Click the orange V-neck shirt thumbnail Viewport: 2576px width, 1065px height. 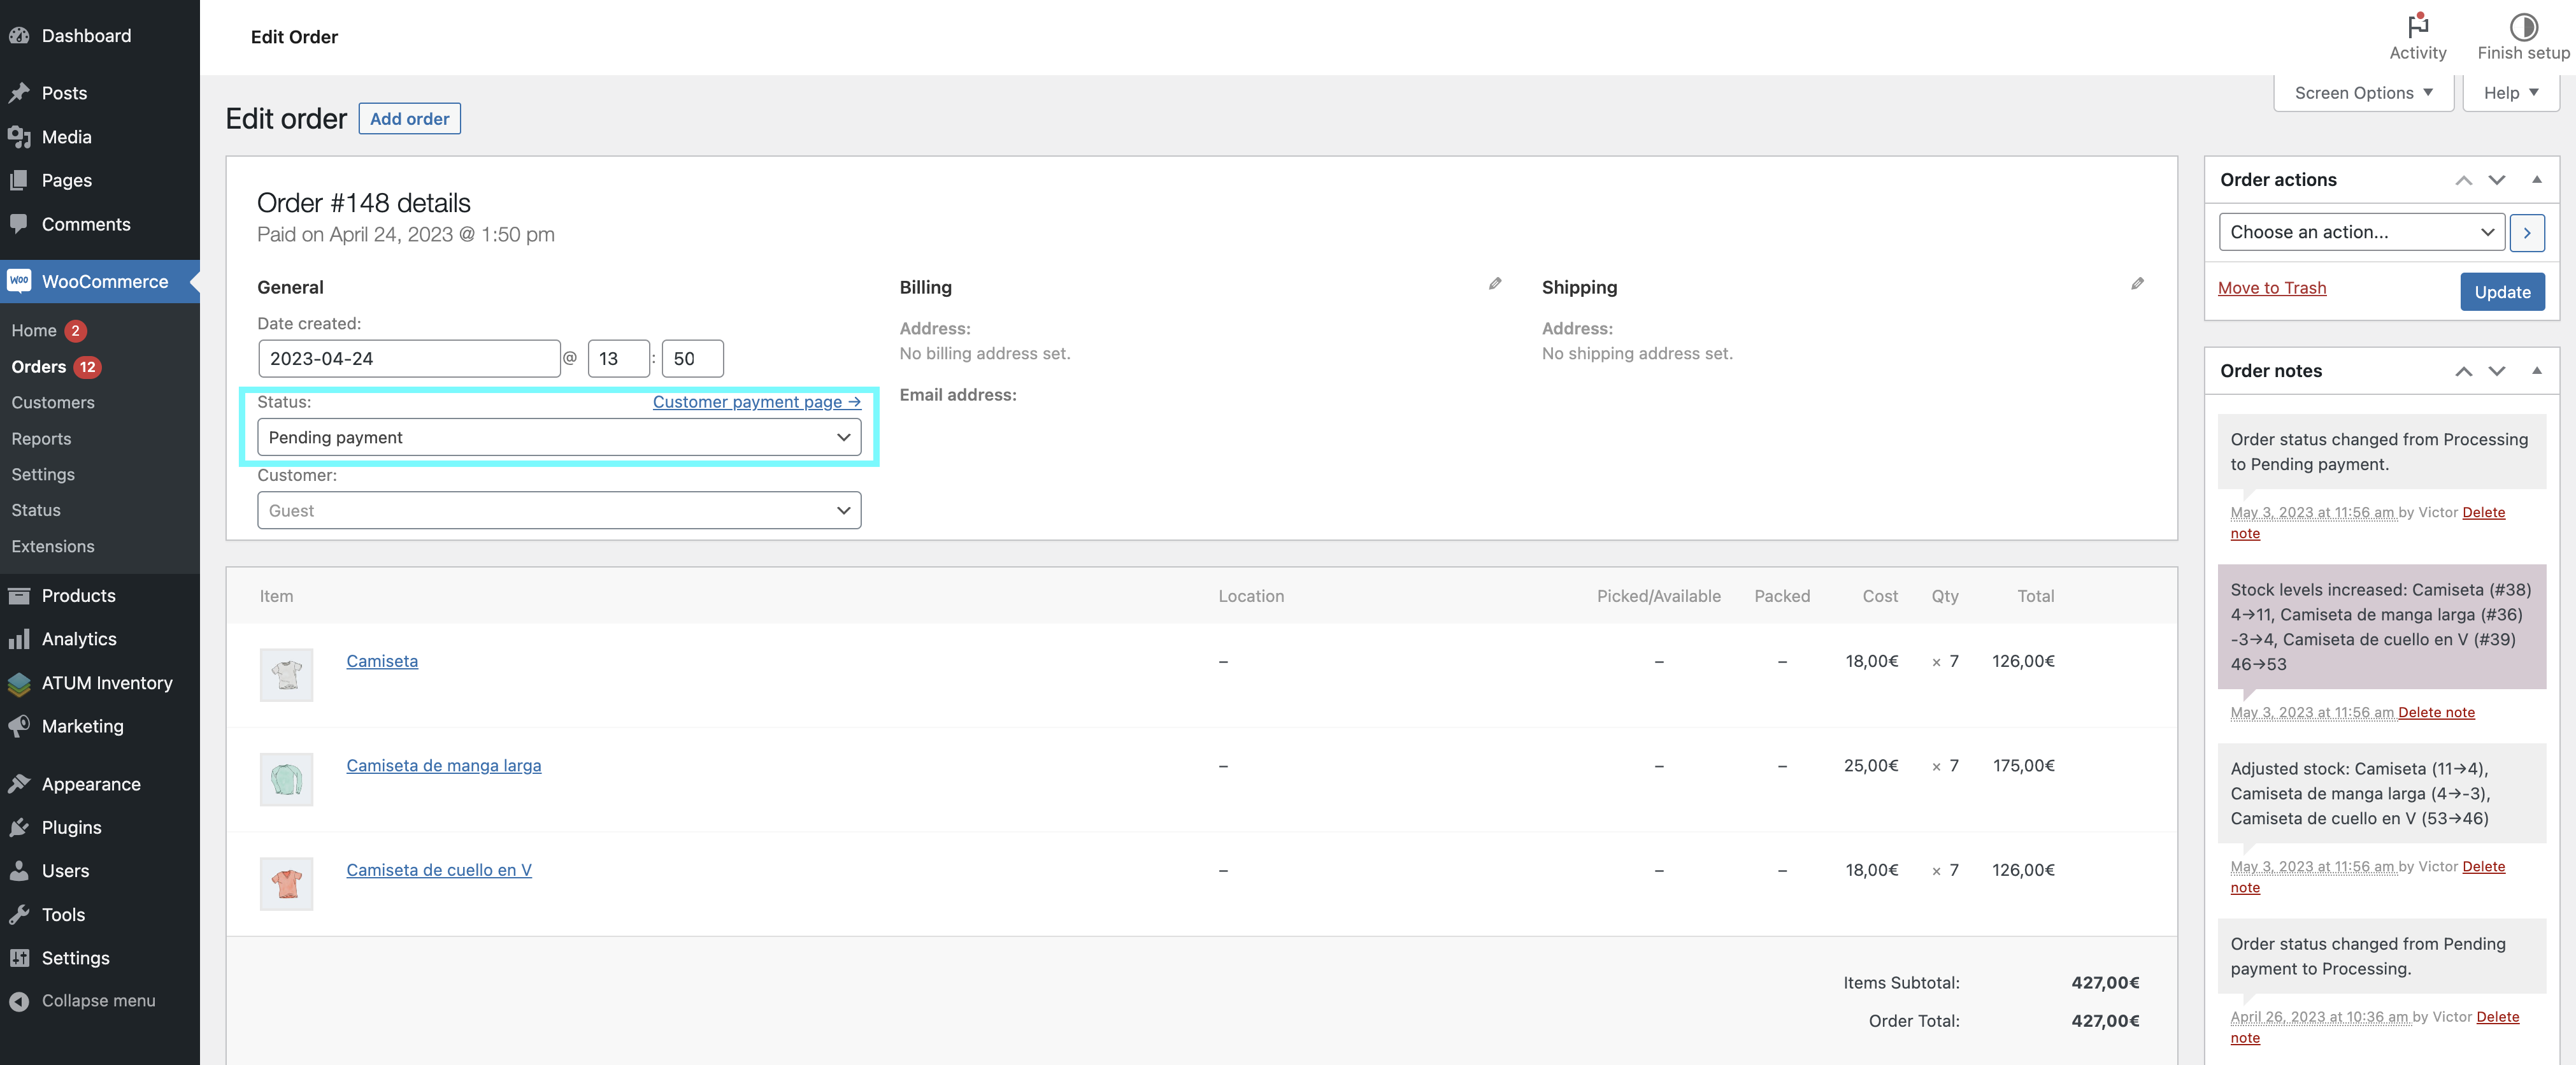tap(287, 884)
